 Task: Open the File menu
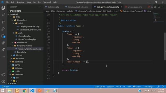[8, 2]
